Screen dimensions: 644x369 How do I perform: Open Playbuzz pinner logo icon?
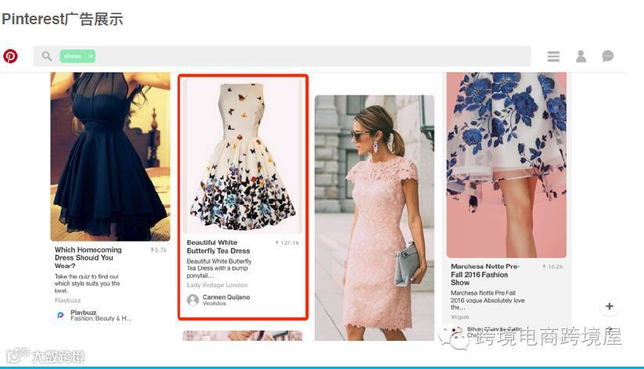[60, 315]
